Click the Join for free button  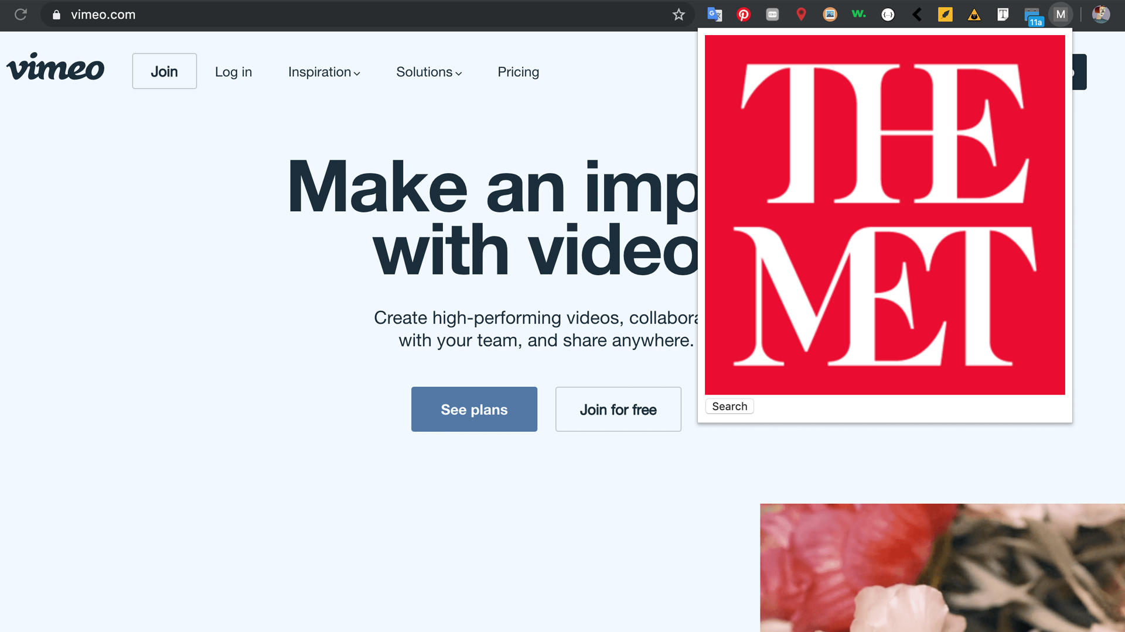pyautogui.click(x=618, y=409)
